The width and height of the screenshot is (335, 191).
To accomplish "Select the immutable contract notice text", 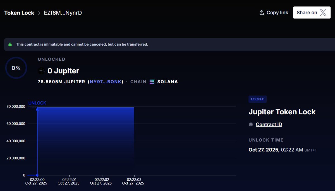I will point(82,44).
